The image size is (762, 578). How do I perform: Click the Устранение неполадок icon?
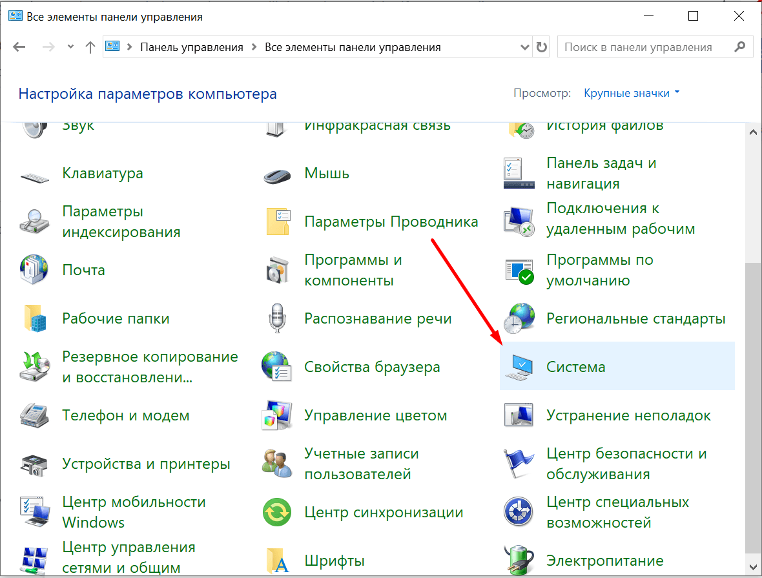(519, 415)
